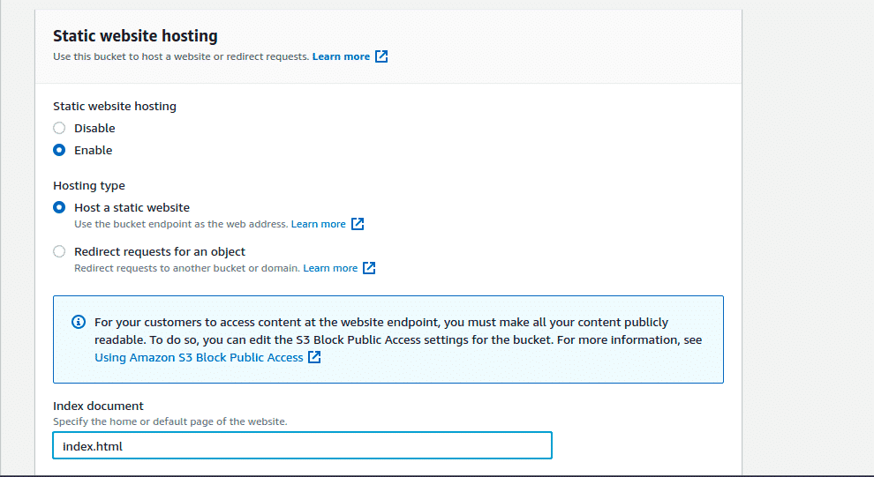874x477 pixels.
Task: Click external-link icon next to header Learn more
Action: (x=381, y=56)
